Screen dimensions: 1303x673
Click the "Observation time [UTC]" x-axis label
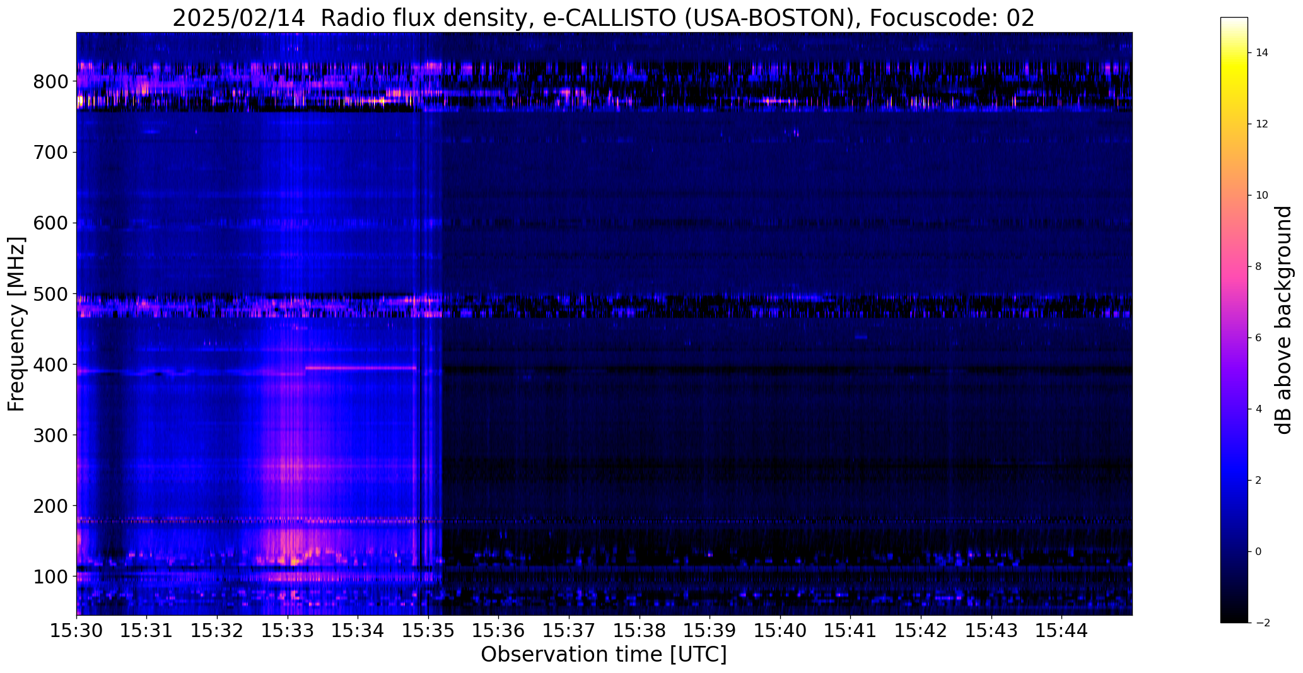point(604,655)
